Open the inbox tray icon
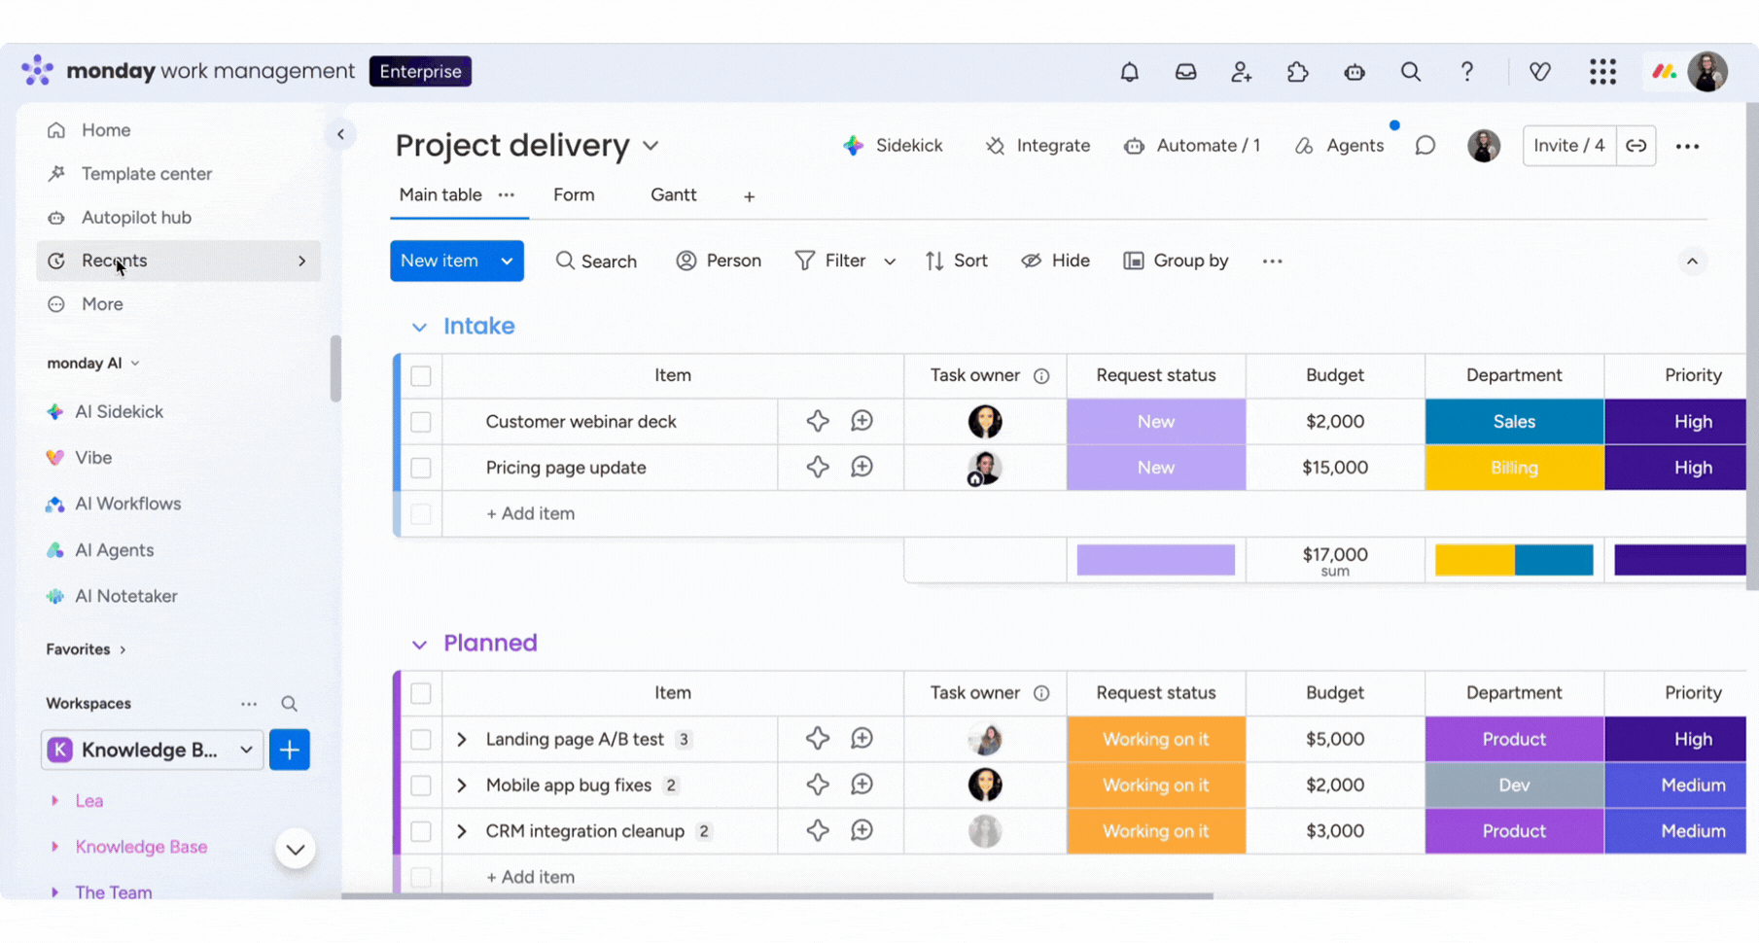The height and width of the screenshot is (943, 1759). point(1185,72)
